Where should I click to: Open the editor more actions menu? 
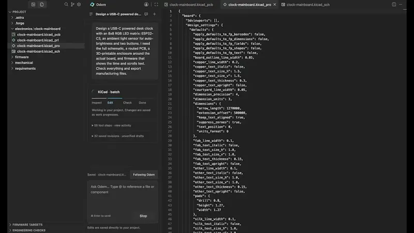[x=401, y=5]
